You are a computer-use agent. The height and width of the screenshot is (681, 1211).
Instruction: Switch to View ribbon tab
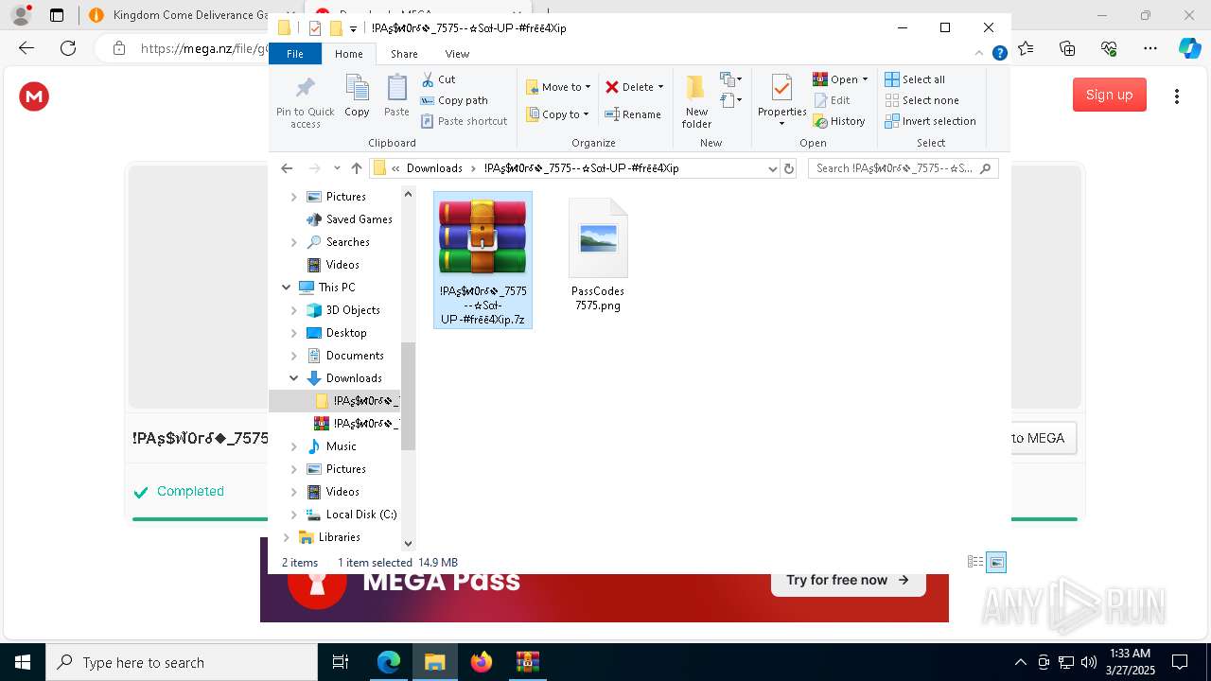[457, 54]
